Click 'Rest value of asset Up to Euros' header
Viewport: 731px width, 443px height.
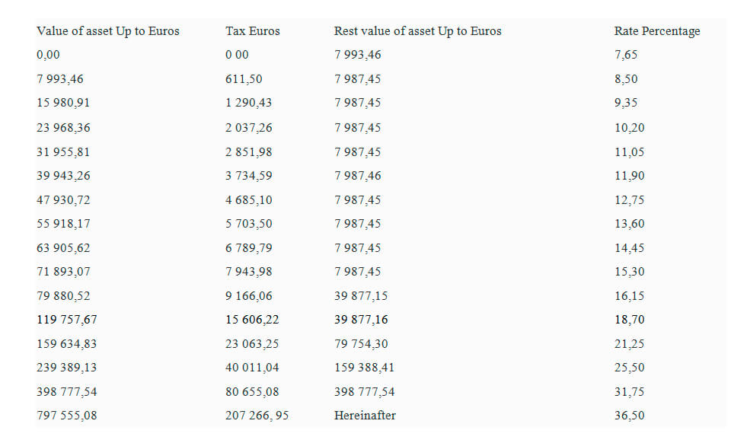coord(417,31)
